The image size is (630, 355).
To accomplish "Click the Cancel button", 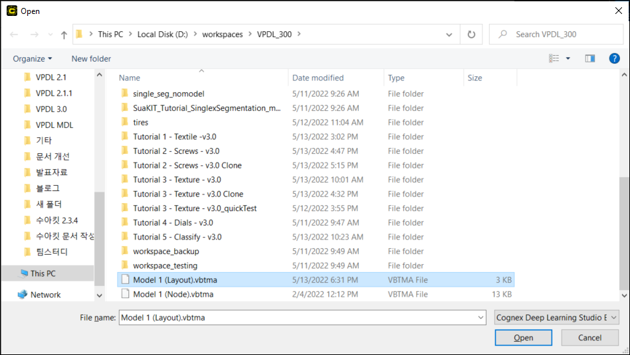I will point(589,338).
